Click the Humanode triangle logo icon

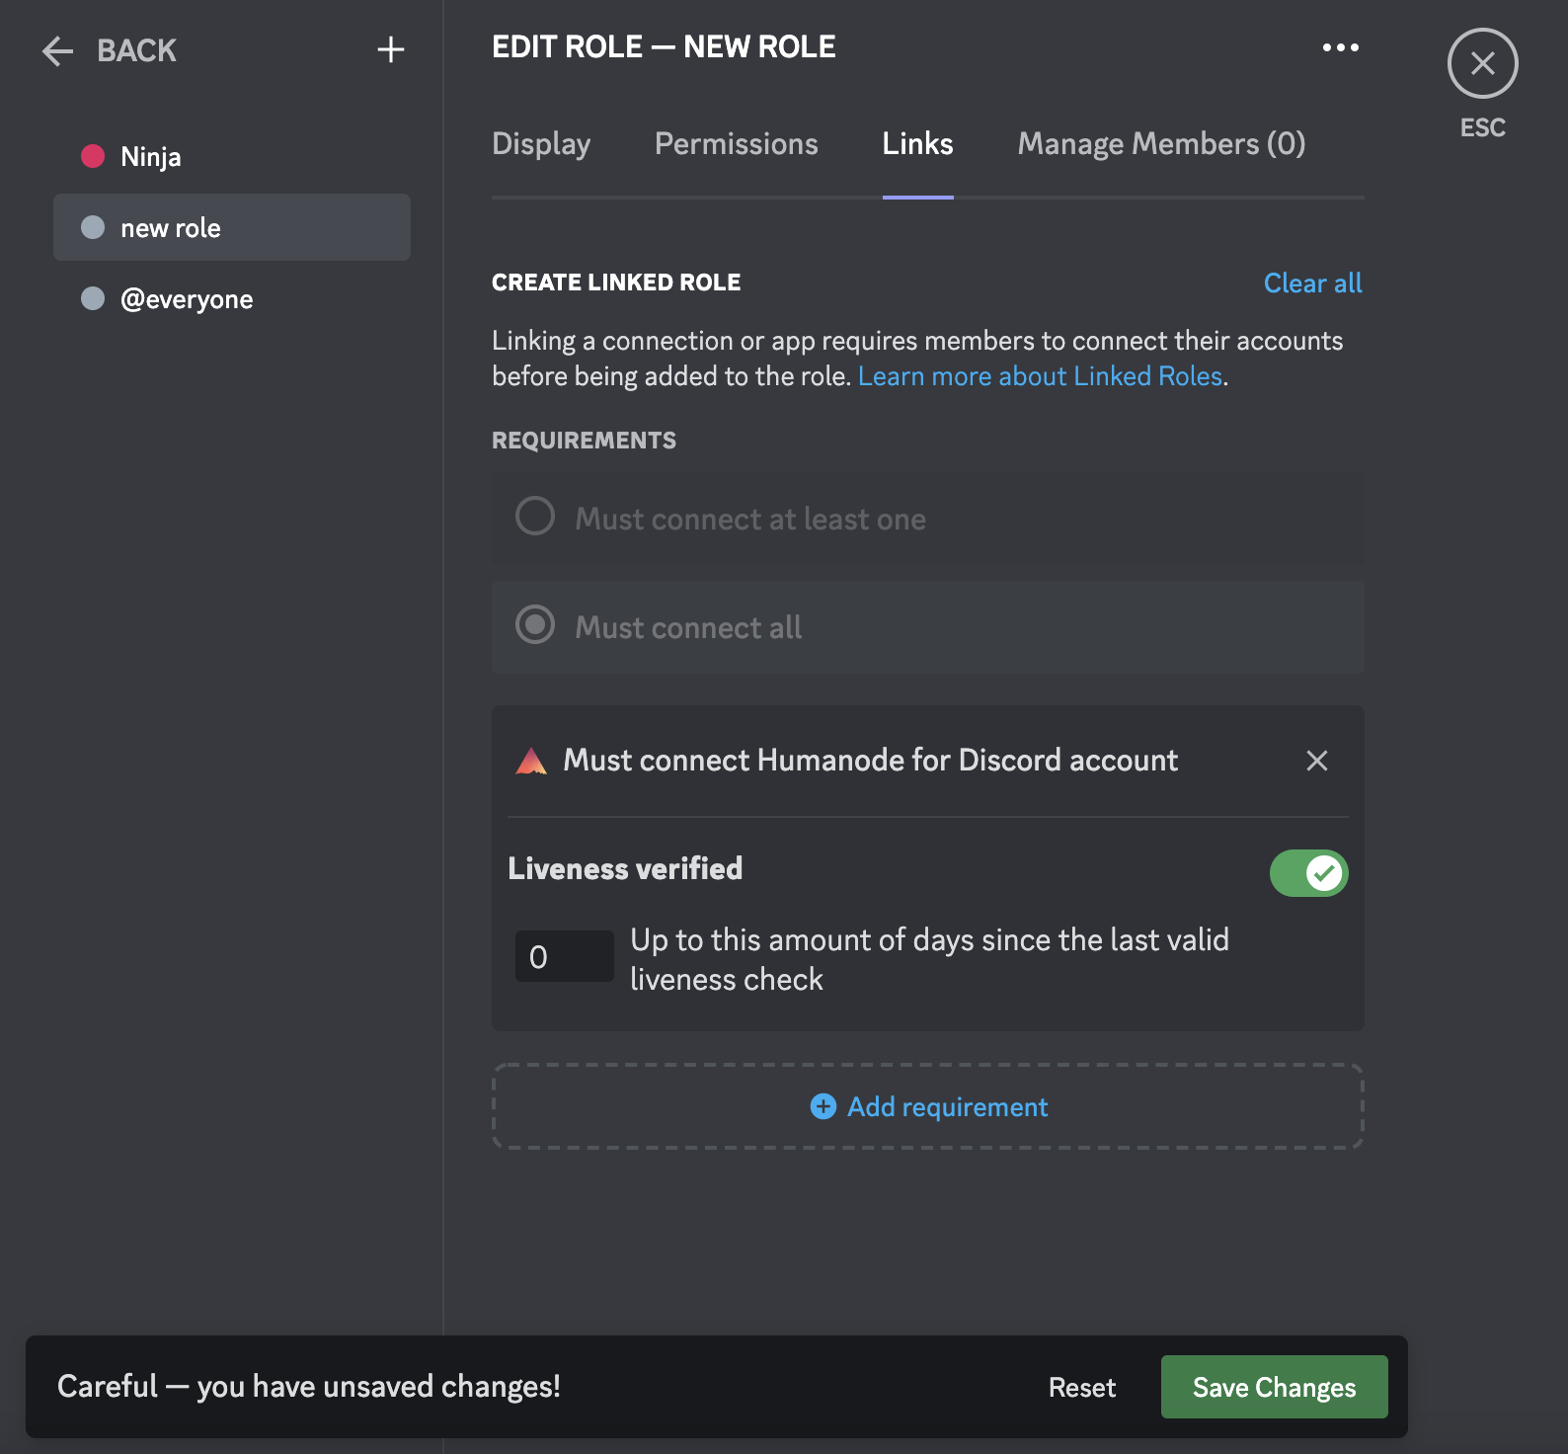(531, 761)
